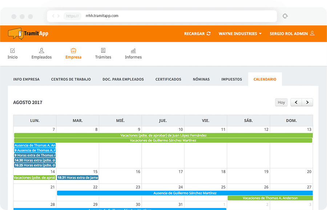Click browser reload icon
Viewport: 327px width, 210px height.
click(x=285, y=16)
